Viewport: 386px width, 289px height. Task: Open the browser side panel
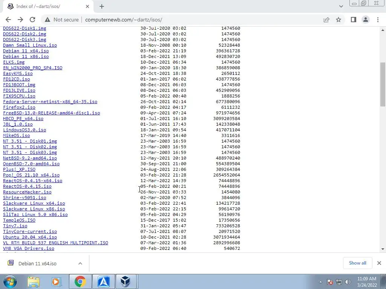(354, 20)
